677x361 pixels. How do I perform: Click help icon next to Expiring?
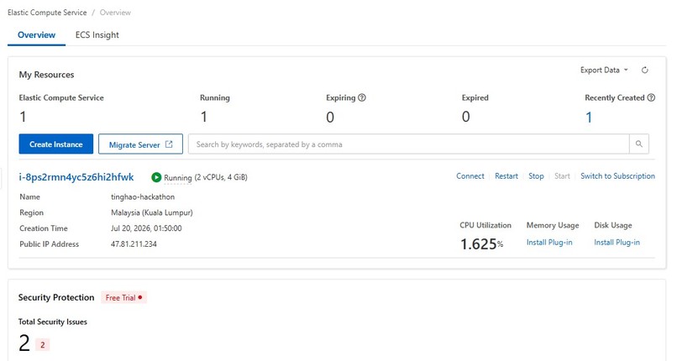point(362,97)
